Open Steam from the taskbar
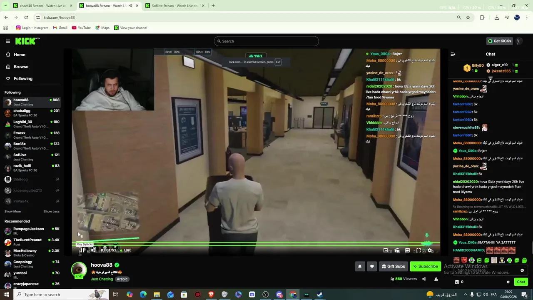 (x=320, y=295)
